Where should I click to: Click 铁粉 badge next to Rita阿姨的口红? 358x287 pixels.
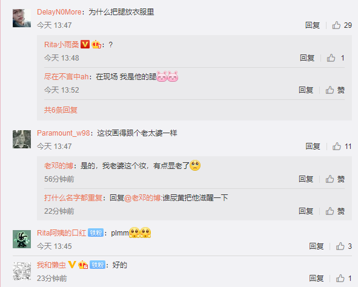click(96, 233)
